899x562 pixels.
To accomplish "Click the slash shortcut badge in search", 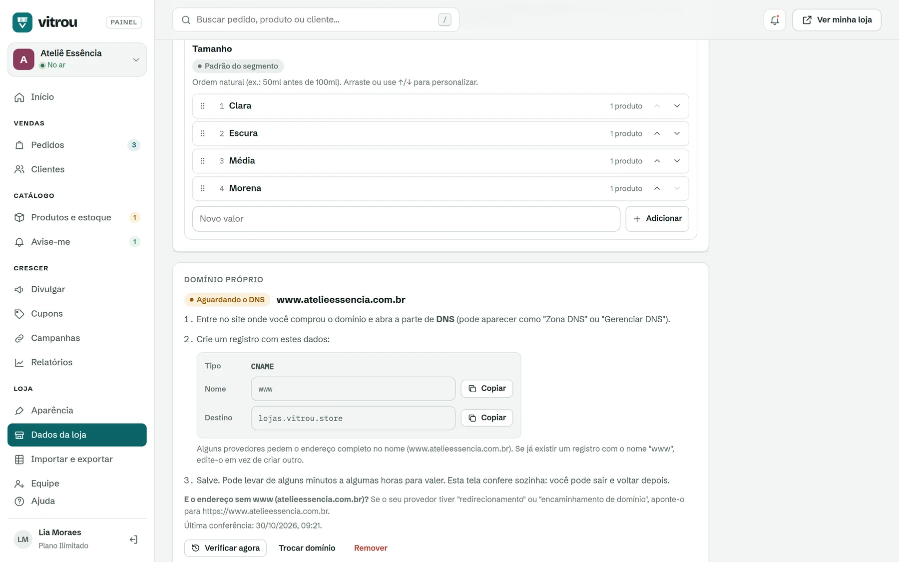I will point(445,20).
